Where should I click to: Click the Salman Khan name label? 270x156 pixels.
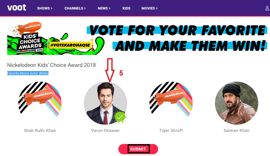[236, 130]
